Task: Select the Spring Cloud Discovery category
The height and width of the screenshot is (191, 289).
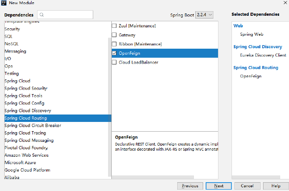Action: click(x=28, y=111)
